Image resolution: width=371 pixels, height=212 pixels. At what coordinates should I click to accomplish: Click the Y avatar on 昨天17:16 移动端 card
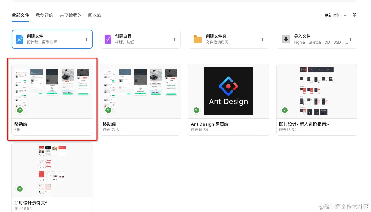[x=108, y=110]
